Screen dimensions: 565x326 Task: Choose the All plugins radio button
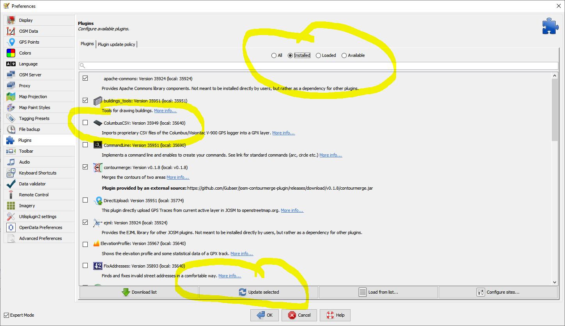point(274,55)
